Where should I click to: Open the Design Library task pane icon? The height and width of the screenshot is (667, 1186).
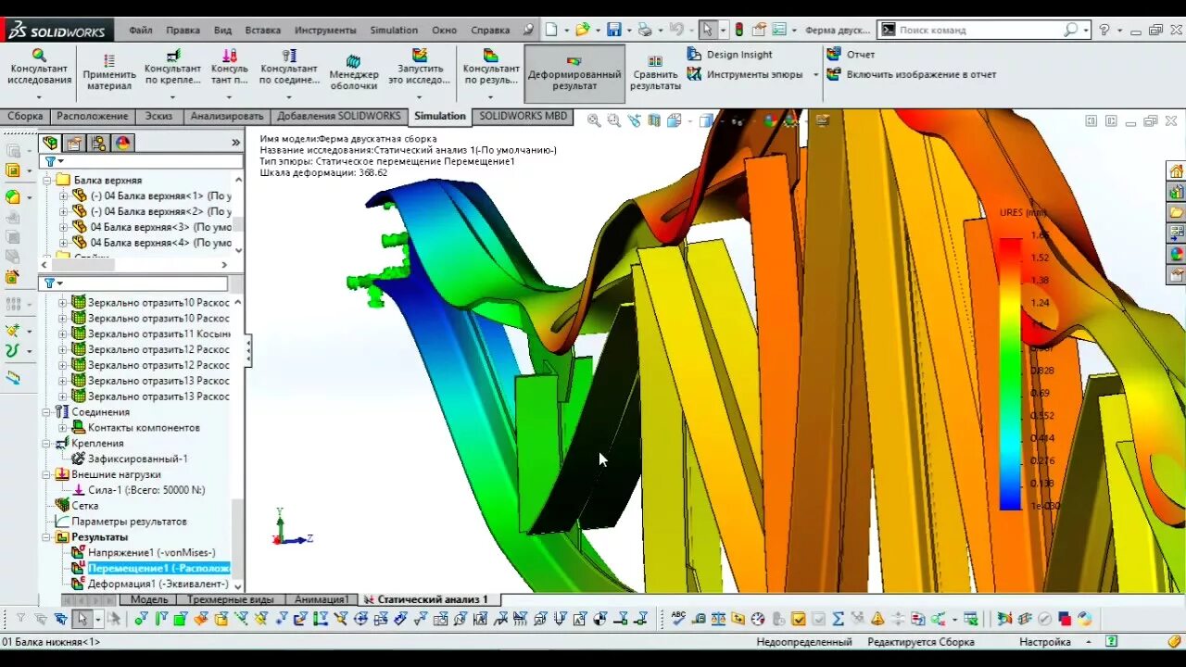click(x=1177, y=192)
